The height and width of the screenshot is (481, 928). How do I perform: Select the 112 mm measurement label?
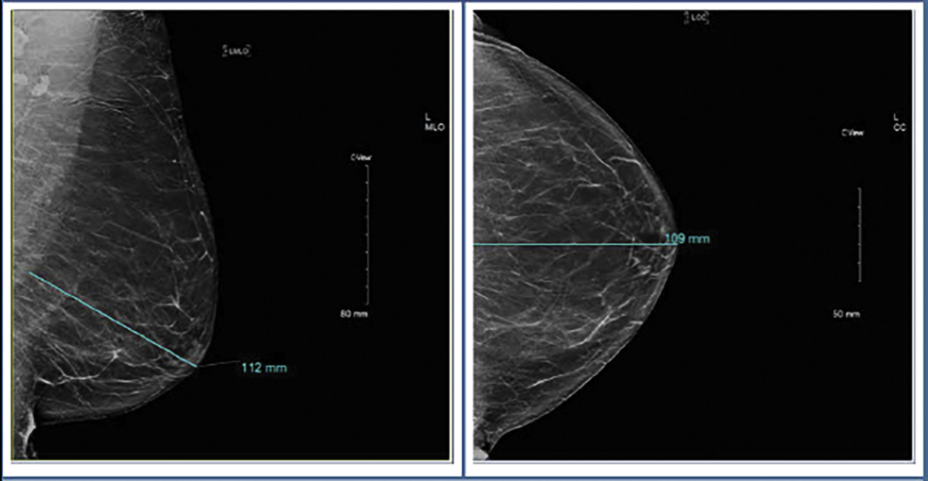point(264,368)
